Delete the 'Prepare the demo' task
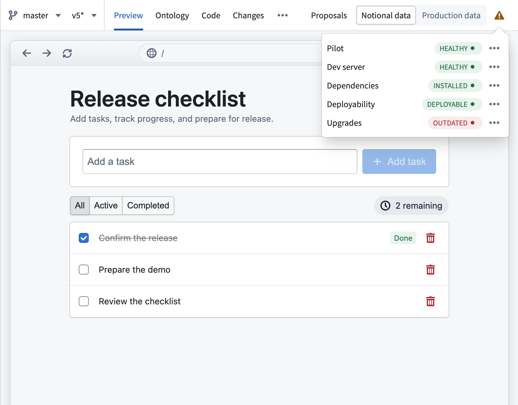Screen dimensions: 518x405 (x=431, y=270)
